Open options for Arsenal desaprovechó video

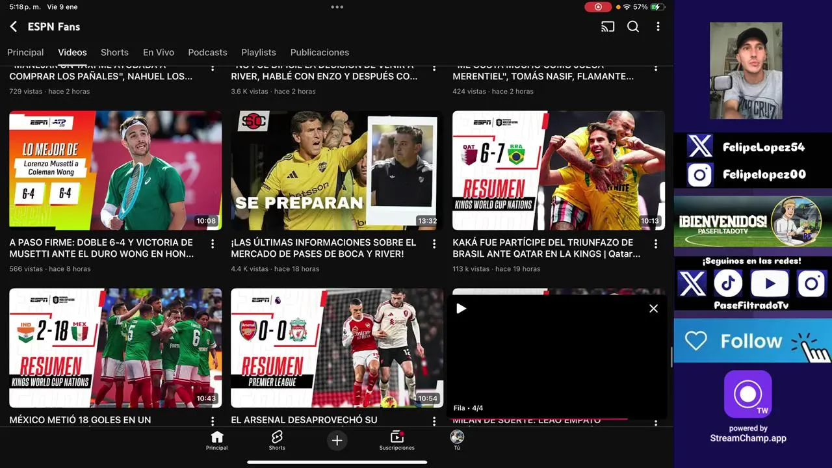click(x=434, y=421)
